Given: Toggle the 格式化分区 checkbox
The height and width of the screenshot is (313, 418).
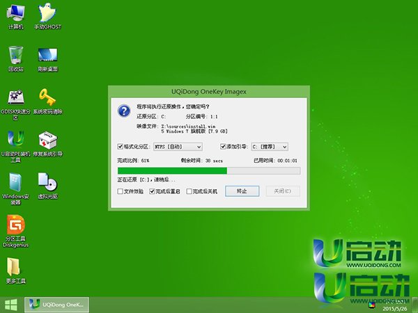Looking at the screenshot, I should point(120,146).
